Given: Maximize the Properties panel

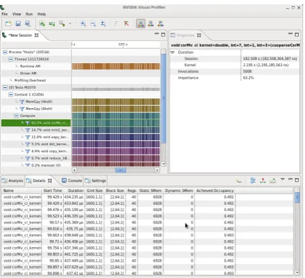Looking at the screenshot, I should pos(297,35).
